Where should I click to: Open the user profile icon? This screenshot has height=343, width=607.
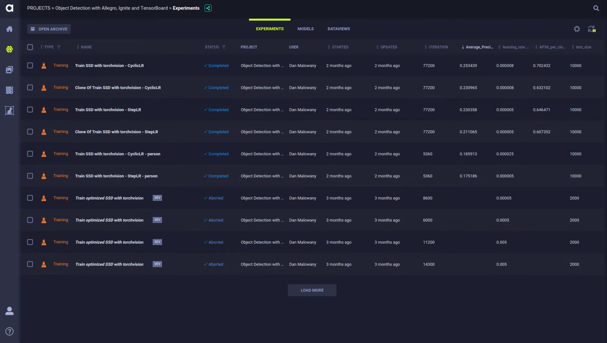pos(9,311)
